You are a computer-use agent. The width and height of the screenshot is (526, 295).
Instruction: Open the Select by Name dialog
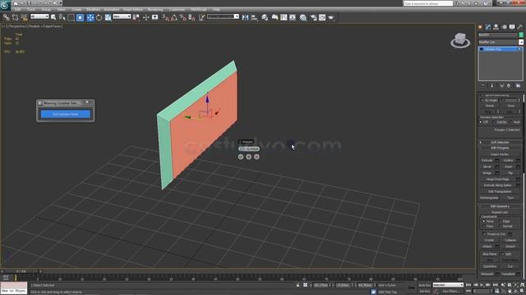pos(62,17)
